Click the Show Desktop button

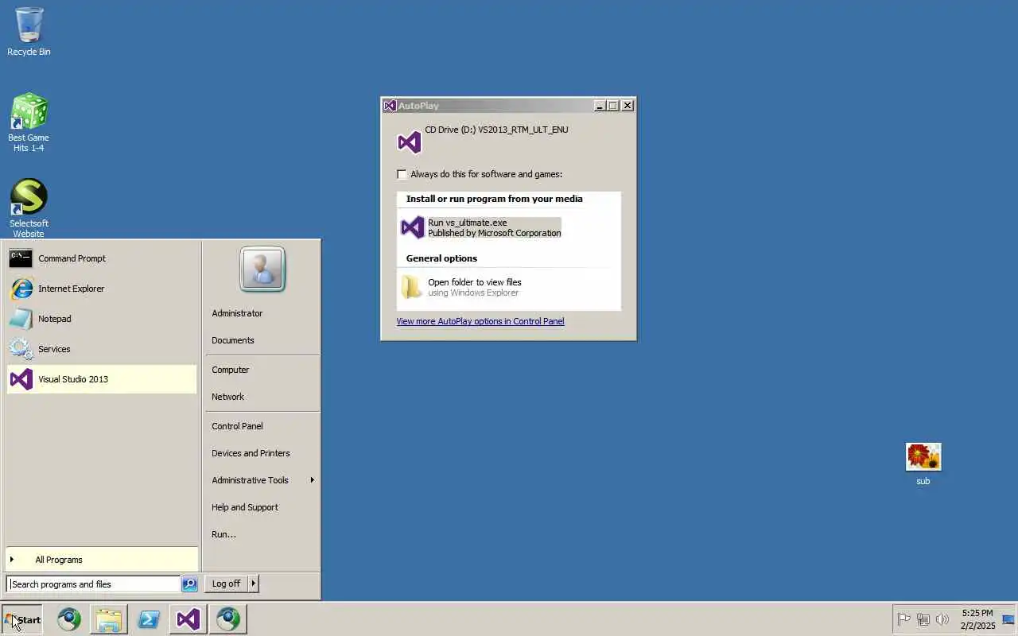pos(1008,619)
